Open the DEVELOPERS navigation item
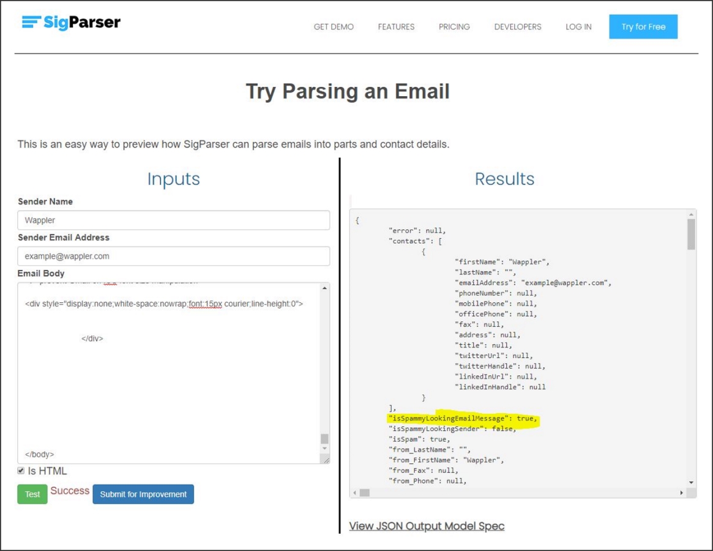This screenshot has height=551, width=713. 518,27
